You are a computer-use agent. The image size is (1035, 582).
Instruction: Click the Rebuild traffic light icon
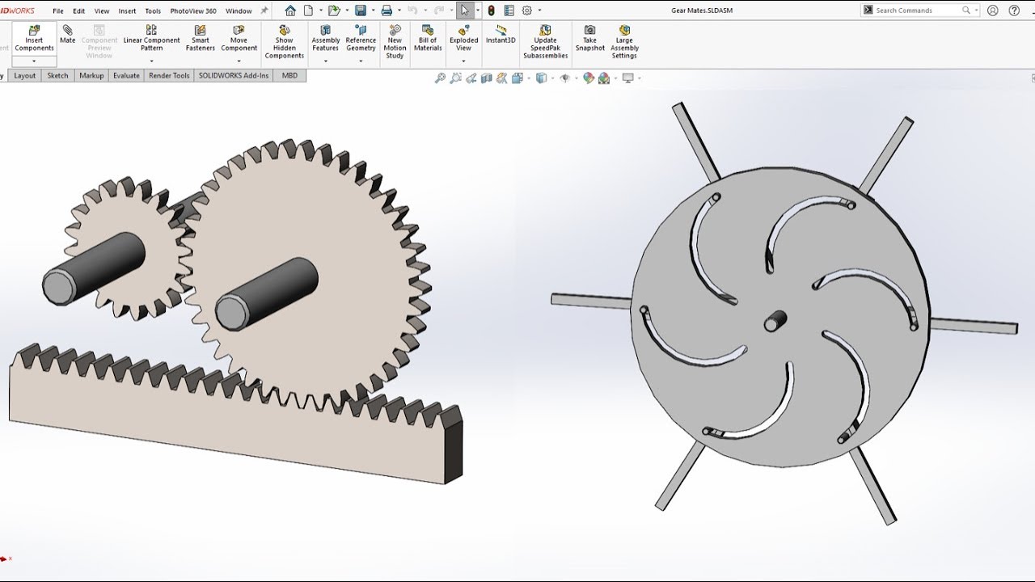coord(491,11)
